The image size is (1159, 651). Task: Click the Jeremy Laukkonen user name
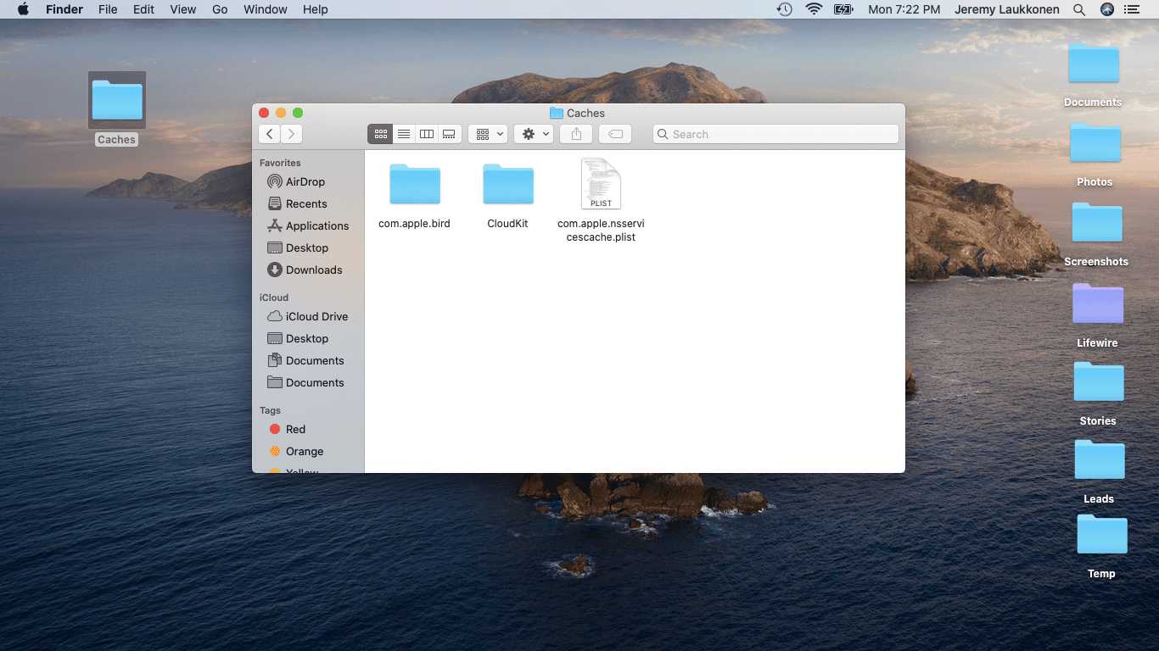1006,9
